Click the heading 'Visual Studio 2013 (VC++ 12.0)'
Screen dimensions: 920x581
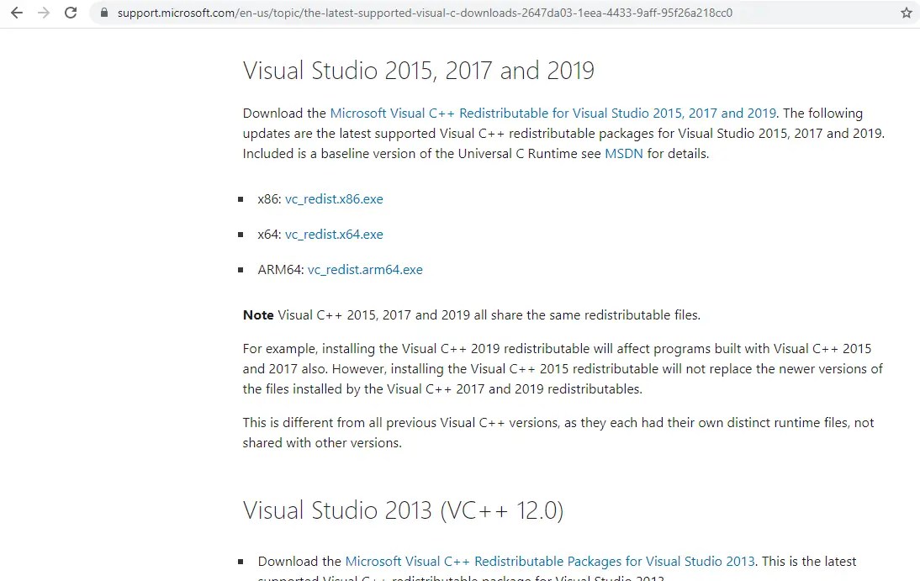(x=403, y=510)
